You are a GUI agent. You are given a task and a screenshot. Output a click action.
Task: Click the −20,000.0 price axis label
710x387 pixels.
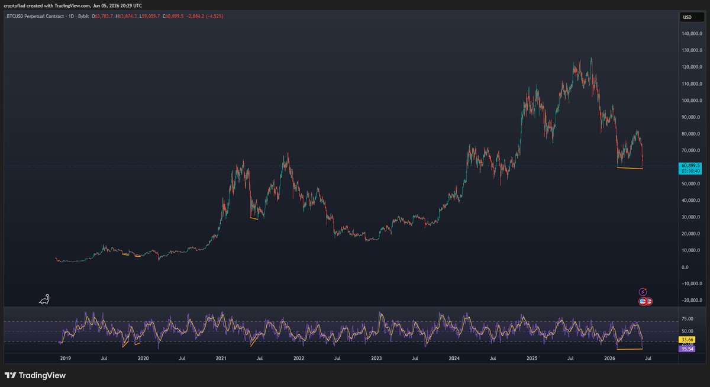[692, 301]
